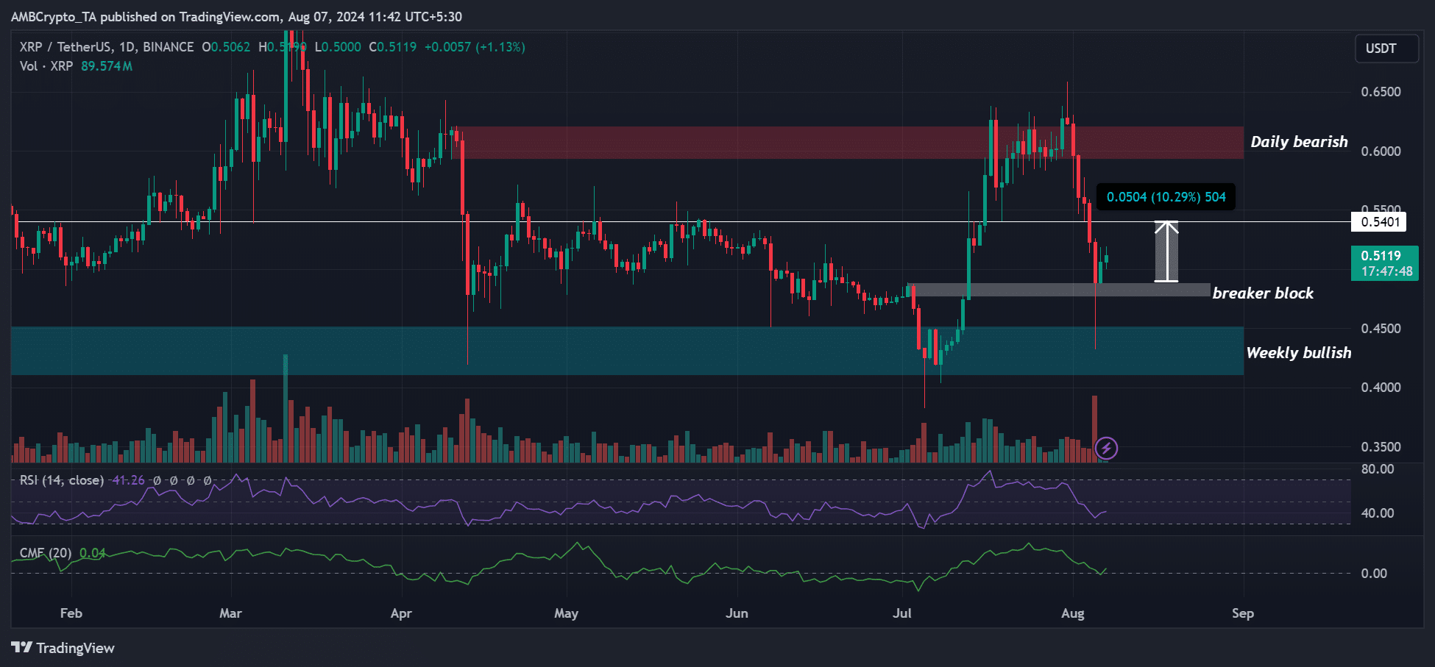1435x667 pixels.
Task: Click the teal Weekly bullish demand zone
Action: click(627, 351)
